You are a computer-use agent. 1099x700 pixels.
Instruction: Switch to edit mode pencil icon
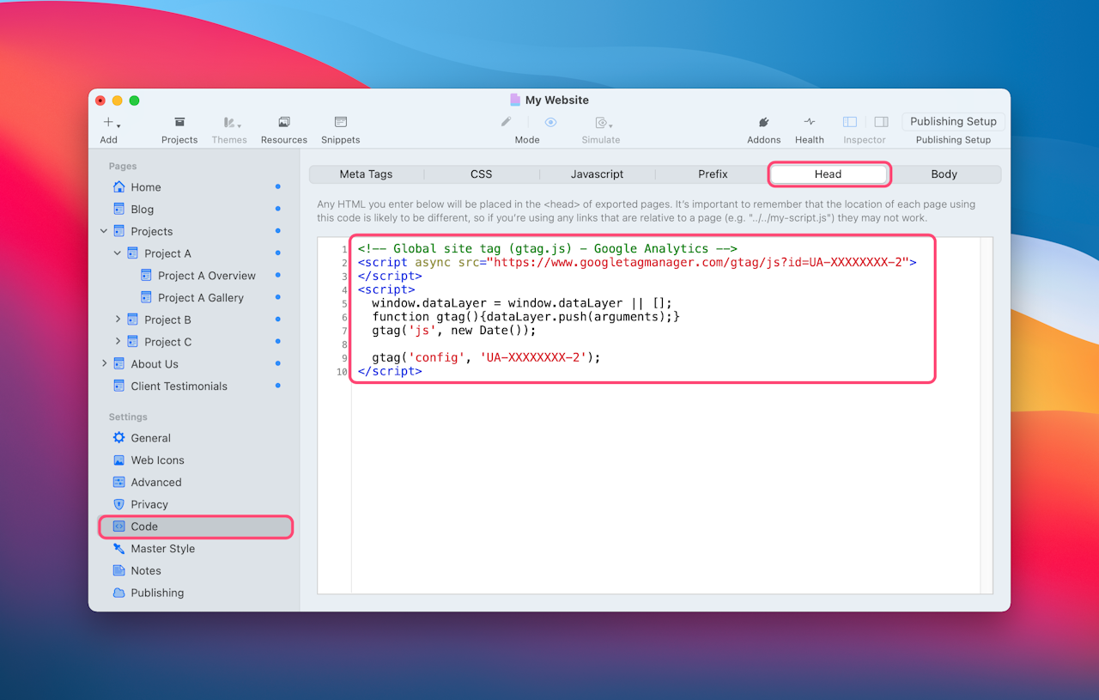[x=507, y=122]
